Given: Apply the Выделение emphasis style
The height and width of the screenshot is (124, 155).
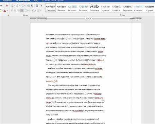Looking at the screenshot, I should coord(128,8).
